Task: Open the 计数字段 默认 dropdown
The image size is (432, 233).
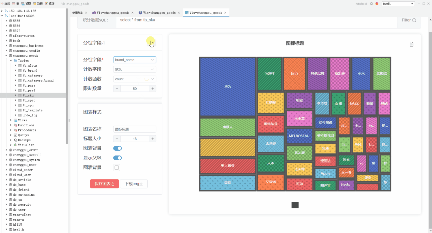Action: tap(135, 69)
